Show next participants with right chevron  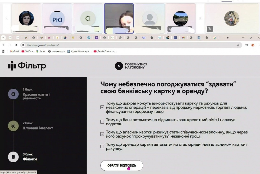(200, 18)
